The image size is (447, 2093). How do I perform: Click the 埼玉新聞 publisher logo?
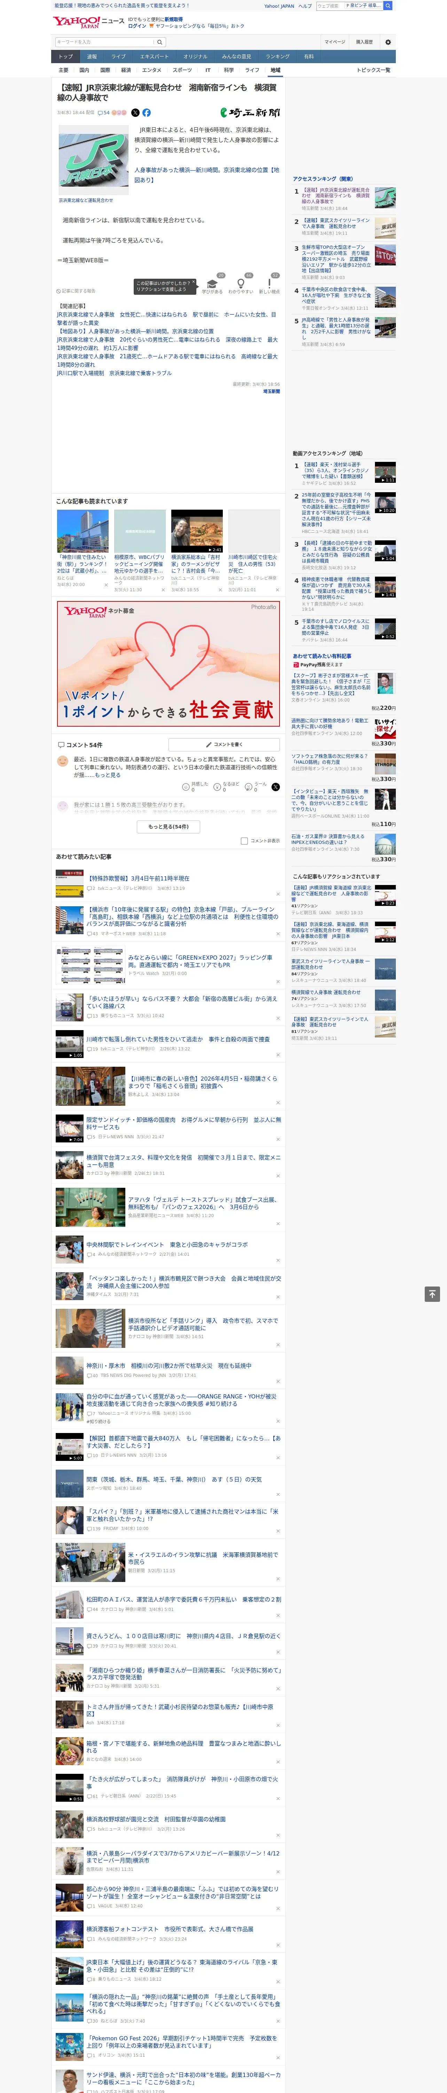click(x=250, y=113)
